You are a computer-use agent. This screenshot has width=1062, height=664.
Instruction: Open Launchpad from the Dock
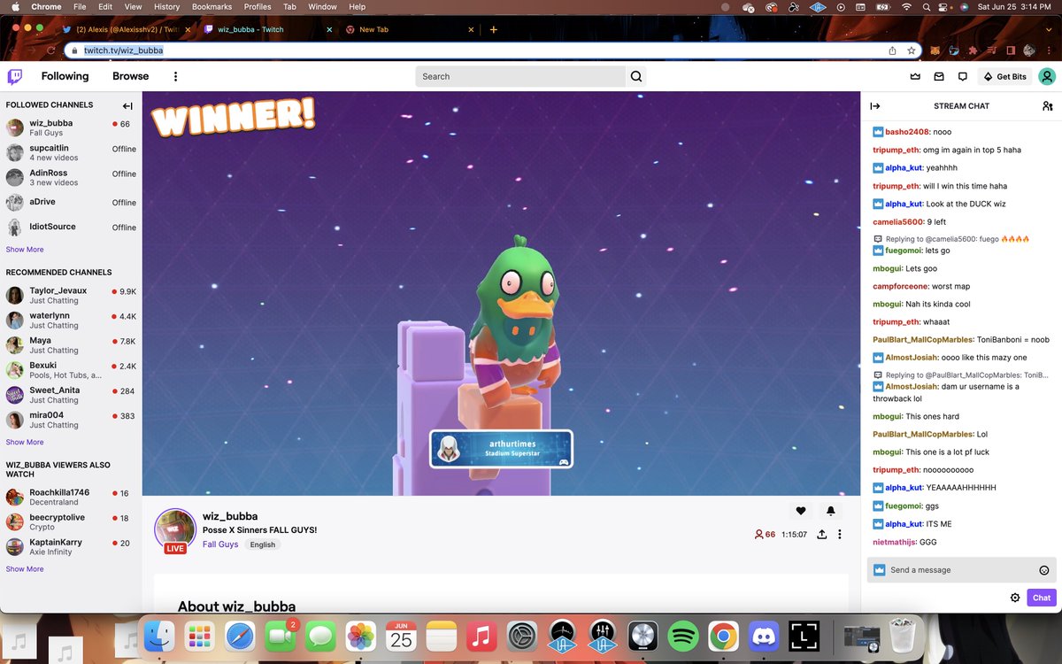tap(199, 636)
